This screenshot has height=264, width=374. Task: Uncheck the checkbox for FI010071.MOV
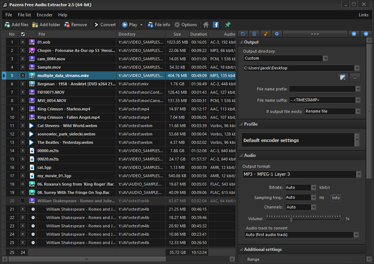coord(23,92)
